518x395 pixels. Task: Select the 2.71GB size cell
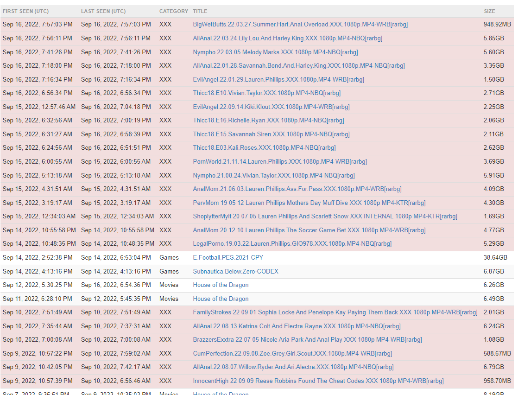(493, 93)
